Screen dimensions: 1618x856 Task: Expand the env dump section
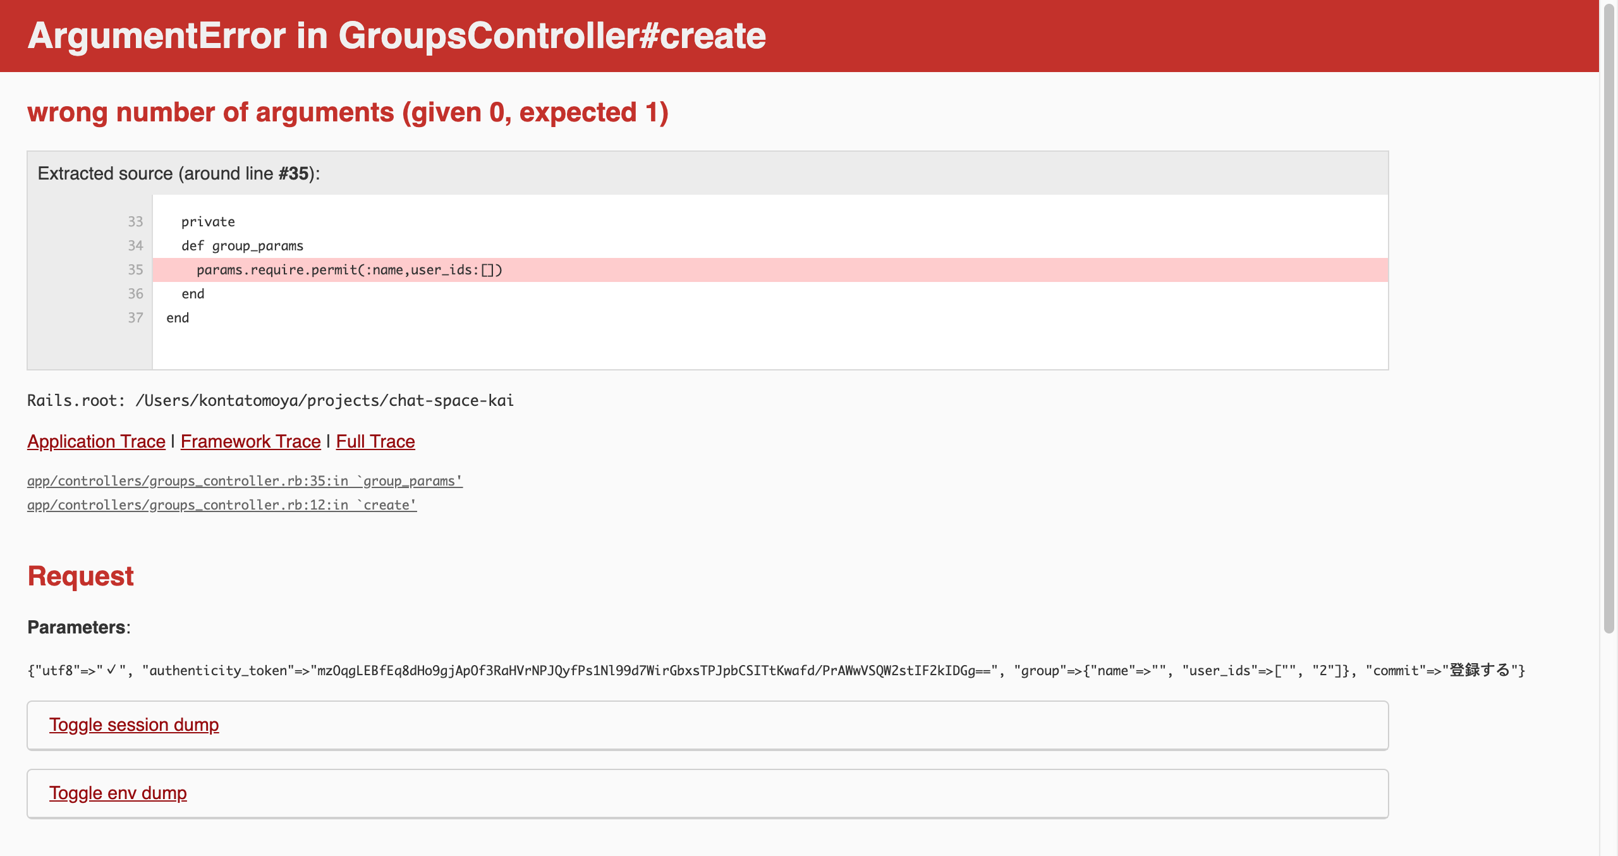[118, 793]
